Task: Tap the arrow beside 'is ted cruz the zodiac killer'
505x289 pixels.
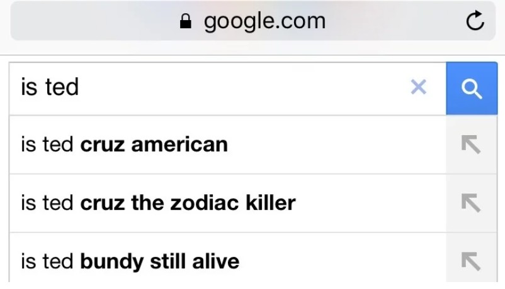Action: [x=470, y=203]
